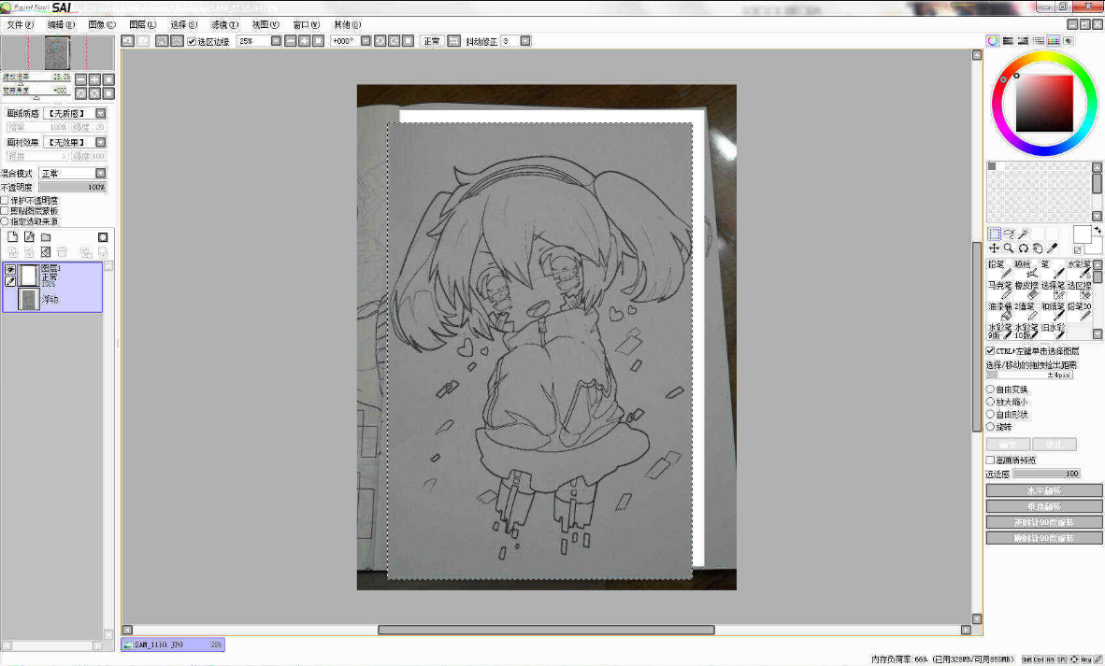The width and height of the screenshot is (1105, 666).
Task: Open the +000° rotation angle dropdown
Action: click(365, 41)
